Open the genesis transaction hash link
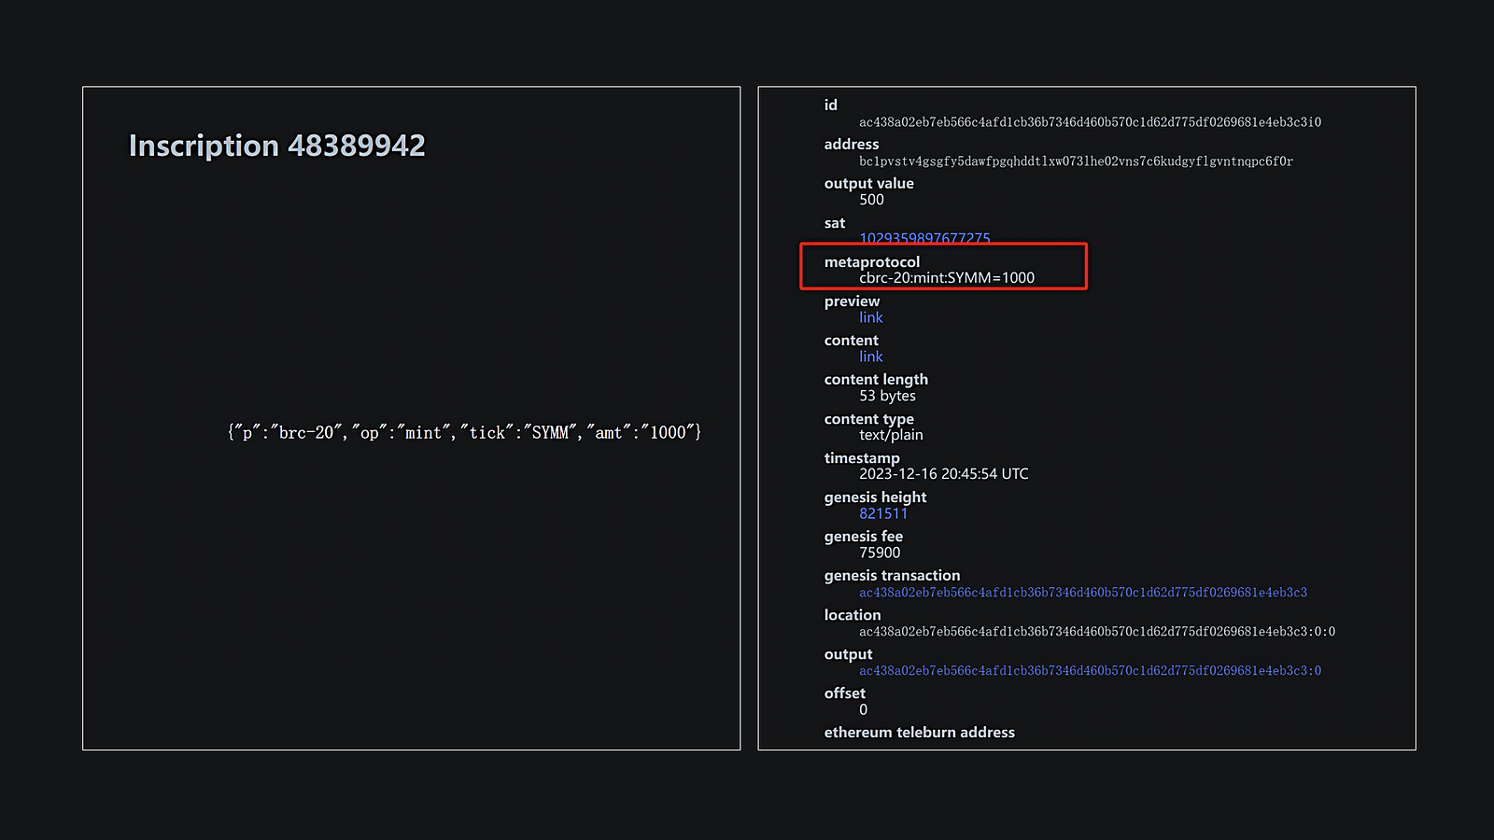The height and width of the screenshot is (840, 1494). 1082,593
